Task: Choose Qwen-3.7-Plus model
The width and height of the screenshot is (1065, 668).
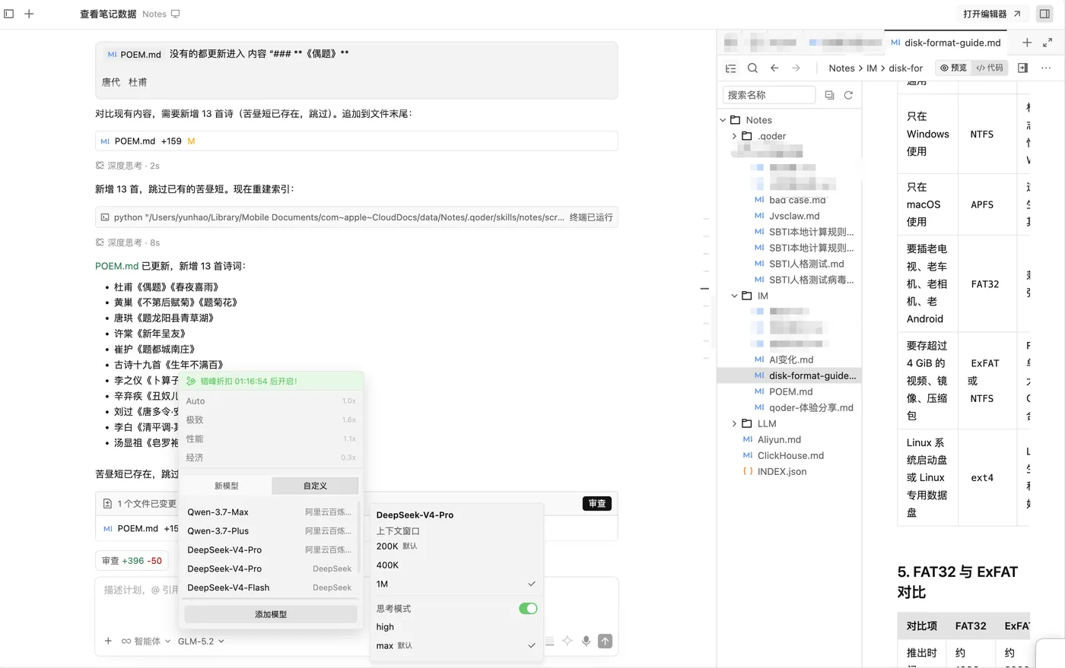Action: click(269, 531)
